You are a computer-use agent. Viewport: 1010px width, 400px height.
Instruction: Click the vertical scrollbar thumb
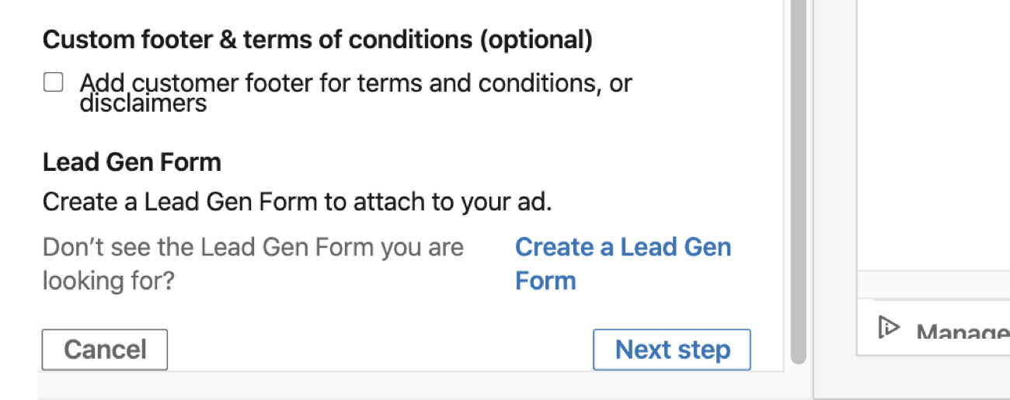pos(798,179)
